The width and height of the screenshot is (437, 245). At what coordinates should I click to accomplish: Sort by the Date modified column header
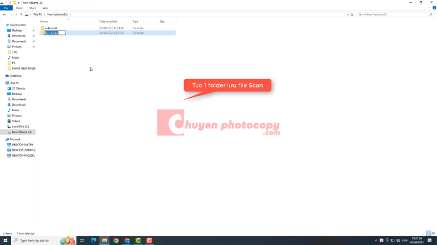[108, 21]
